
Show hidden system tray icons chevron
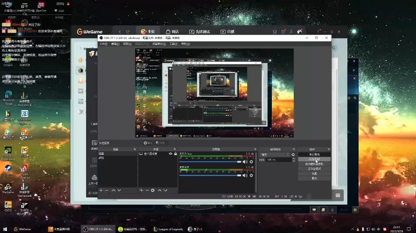(x=352, y=229)
